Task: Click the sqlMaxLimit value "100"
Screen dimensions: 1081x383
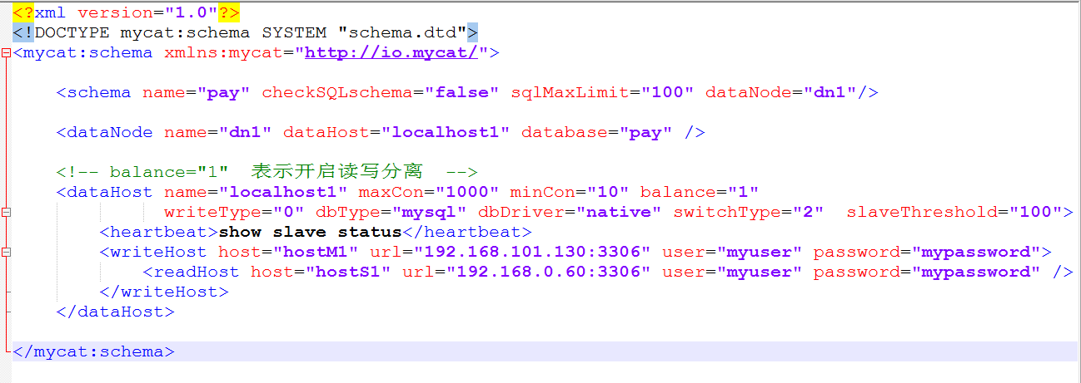Action: [668, 93]
